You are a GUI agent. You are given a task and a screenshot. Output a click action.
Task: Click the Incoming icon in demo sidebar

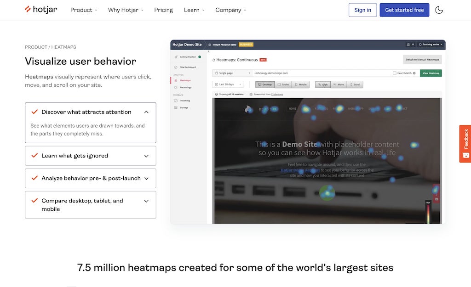point(176,101)
